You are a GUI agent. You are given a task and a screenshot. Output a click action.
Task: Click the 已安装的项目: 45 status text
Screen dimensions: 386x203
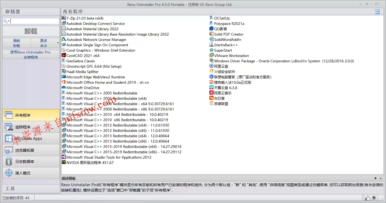(16, 198)
